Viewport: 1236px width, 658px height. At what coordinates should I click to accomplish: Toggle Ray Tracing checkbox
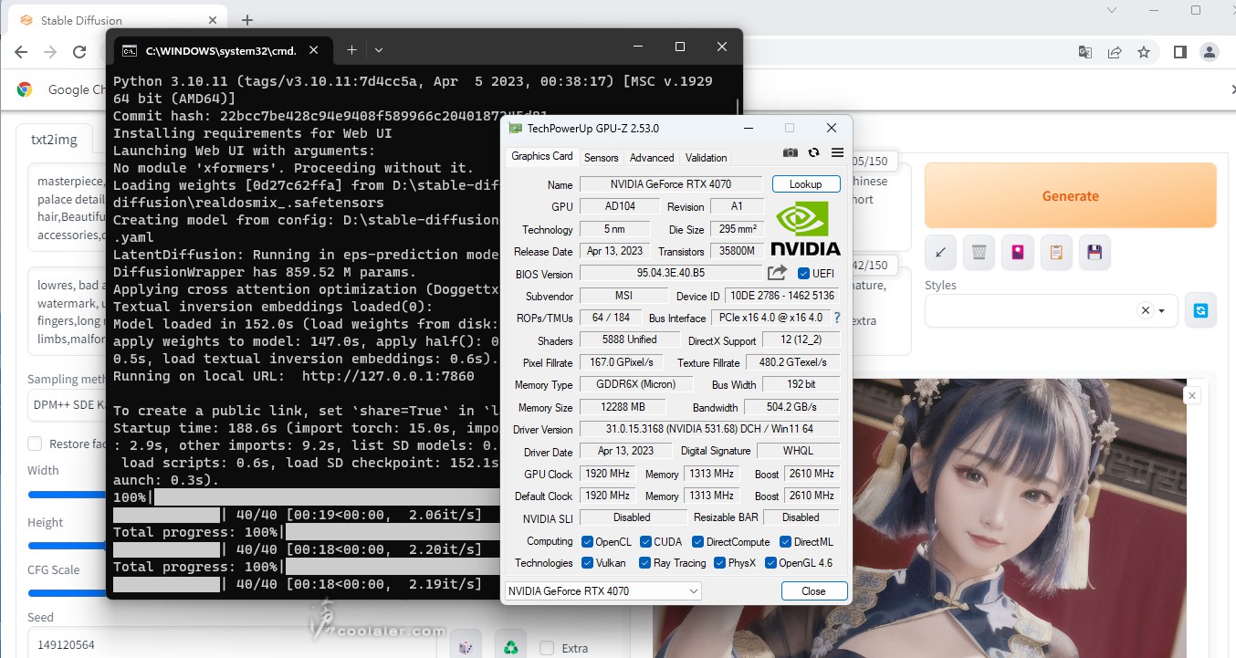coord(645,563)
